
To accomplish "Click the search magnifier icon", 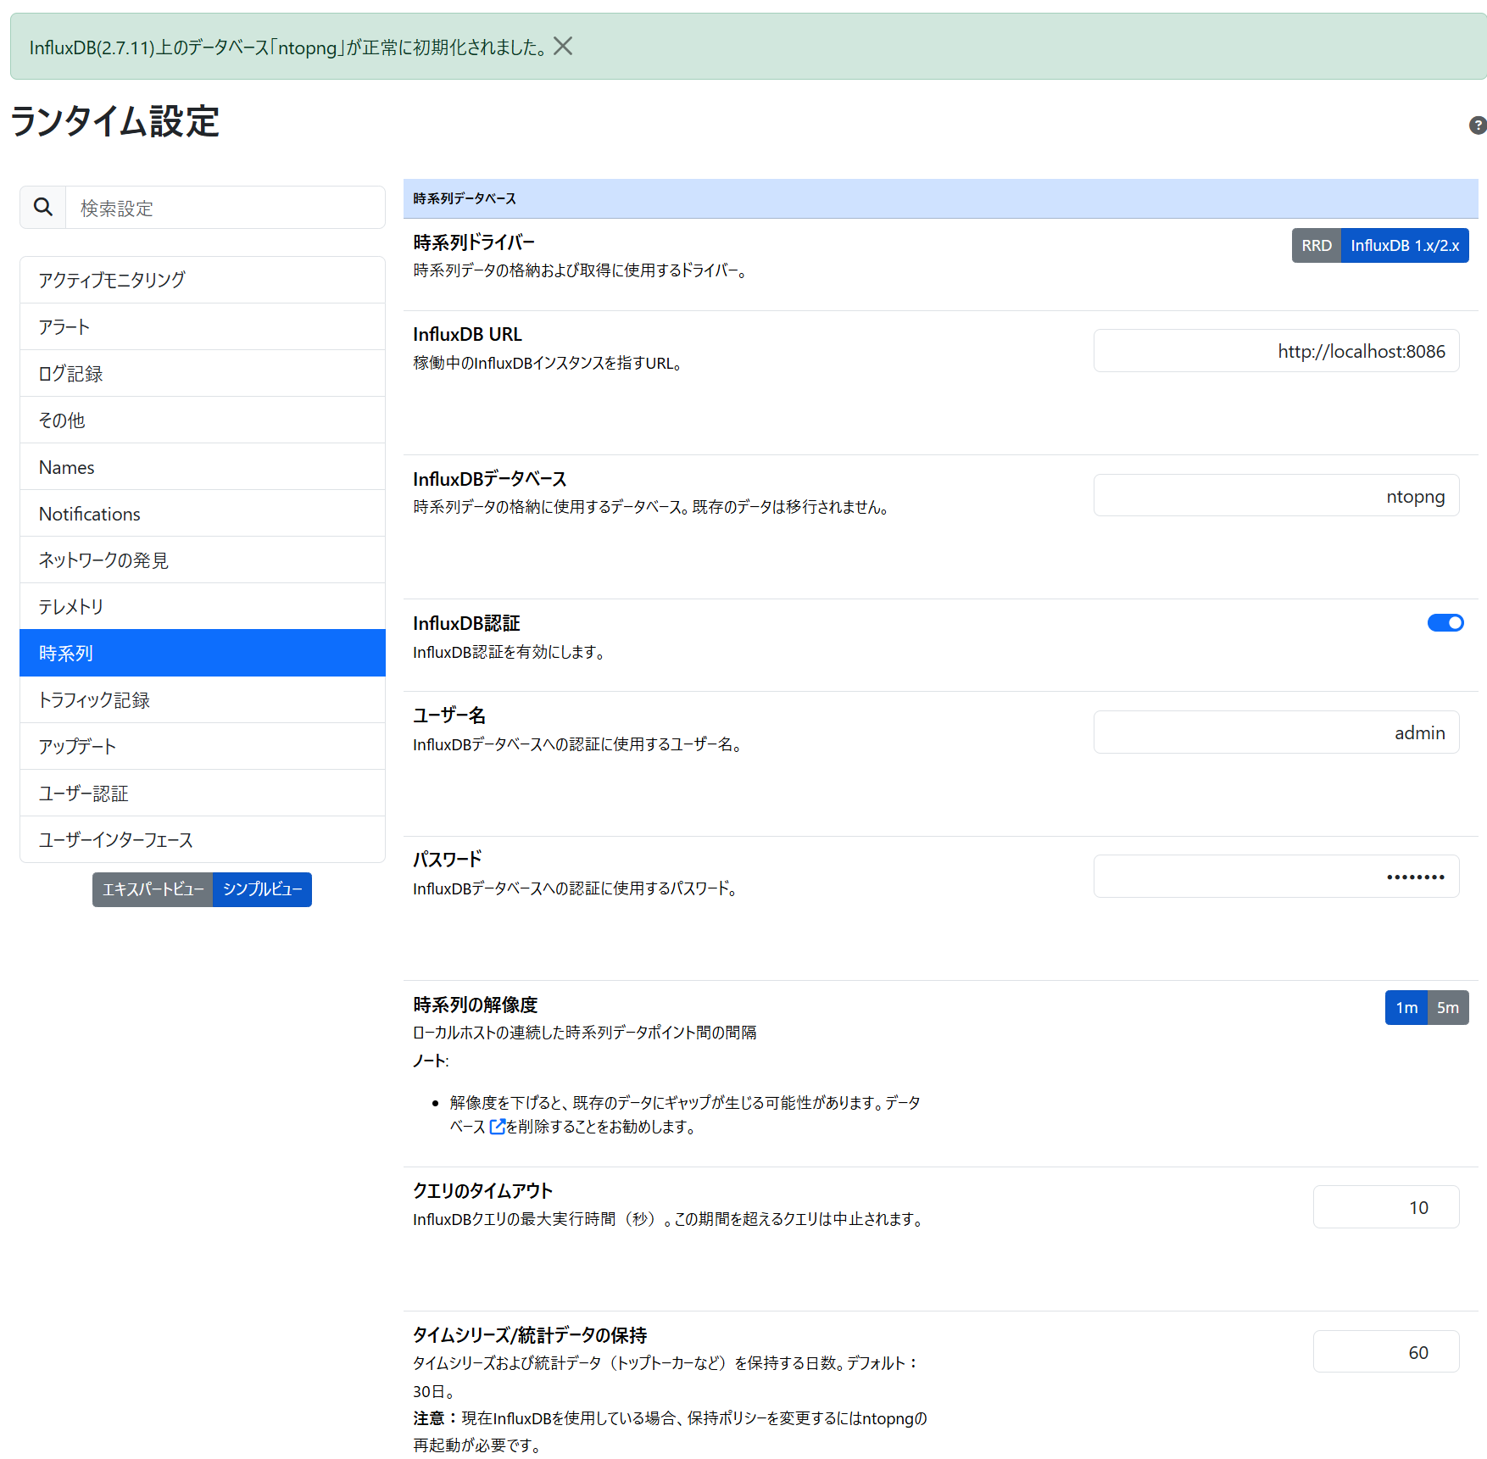I will 42,207.
